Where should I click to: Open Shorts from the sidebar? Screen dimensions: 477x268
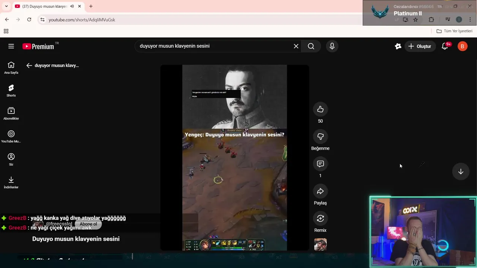point(11,90)
